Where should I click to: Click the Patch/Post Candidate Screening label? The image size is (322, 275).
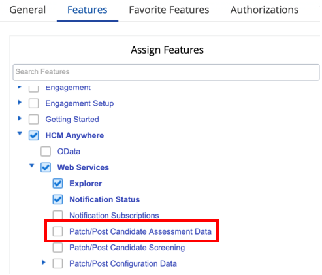pyautogui.click(x=127, y=248)
